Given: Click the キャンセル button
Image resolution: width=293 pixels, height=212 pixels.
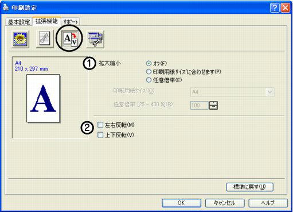Looking at the screenshot, I should pos(225,203).
